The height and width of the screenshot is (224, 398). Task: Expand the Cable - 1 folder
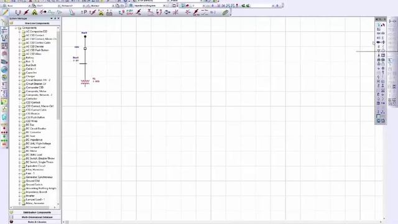[19, 69]
